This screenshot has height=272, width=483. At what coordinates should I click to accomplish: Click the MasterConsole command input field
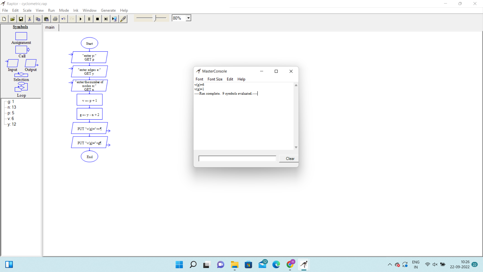(x=237, y=159)
